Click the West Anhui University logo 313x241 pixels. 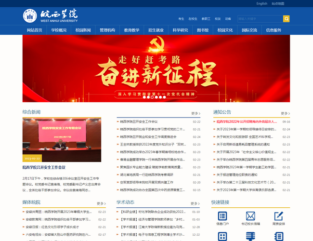pos(50,15)
